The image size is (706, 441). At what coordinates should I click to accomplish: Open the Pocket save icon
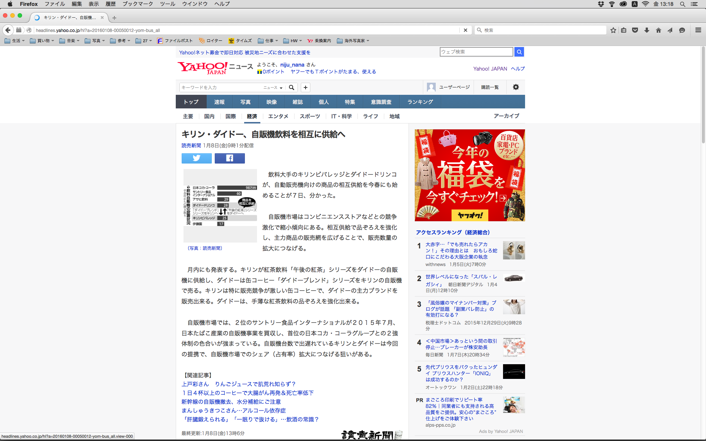click(635, 30)
